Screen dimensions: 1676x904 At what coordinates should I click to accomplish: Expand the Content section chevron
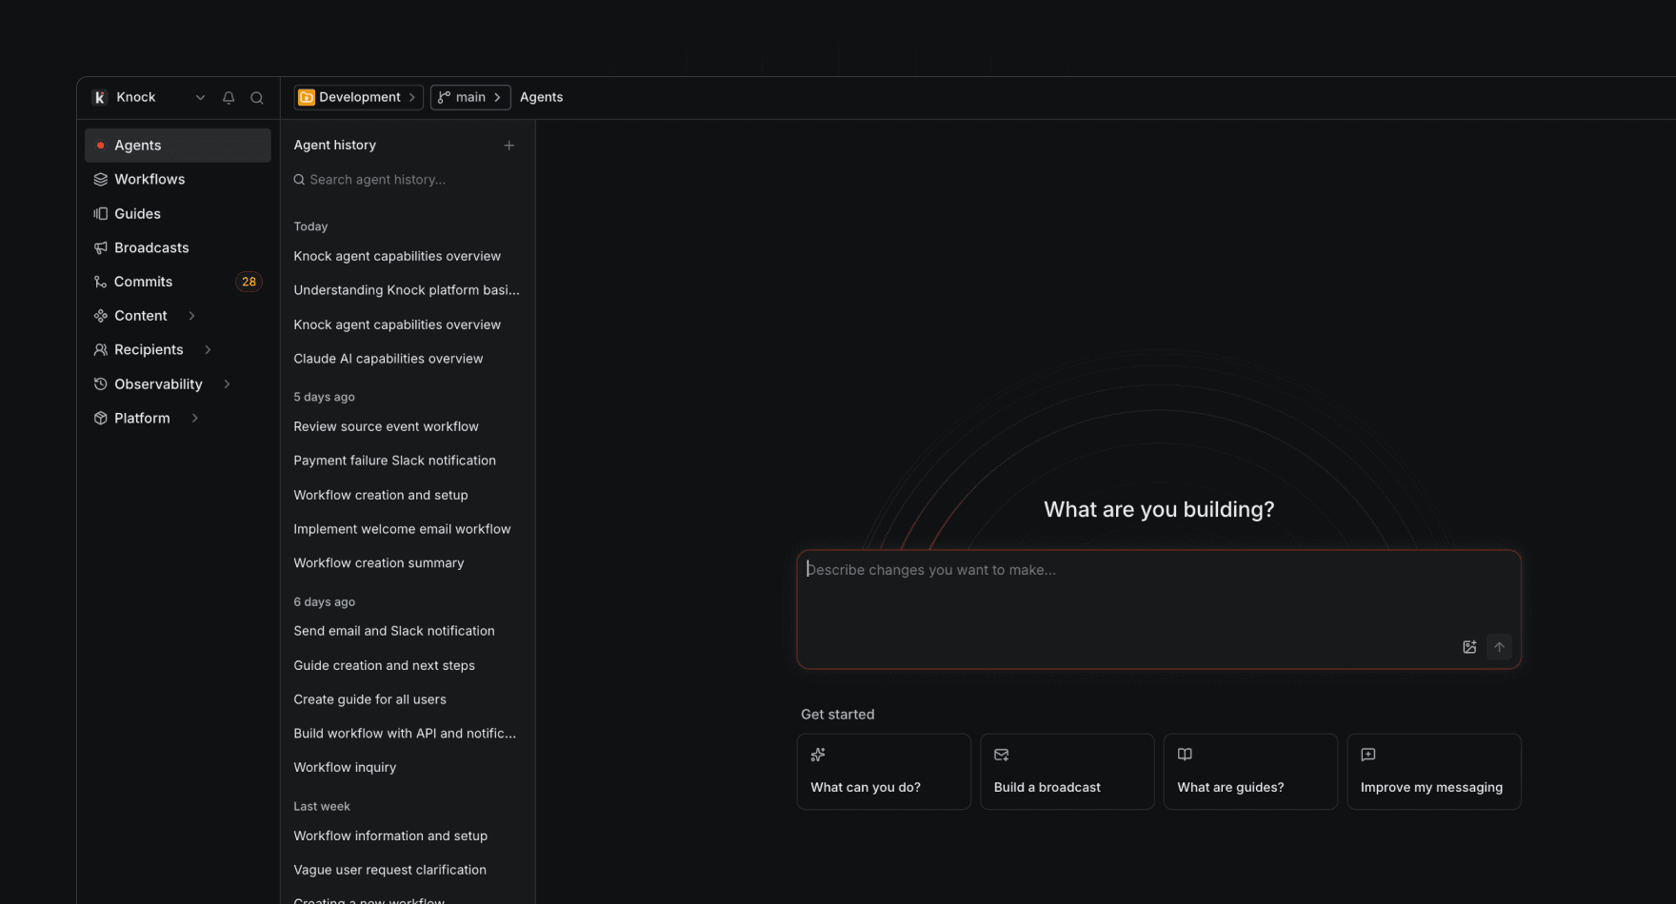click(190, 315)
